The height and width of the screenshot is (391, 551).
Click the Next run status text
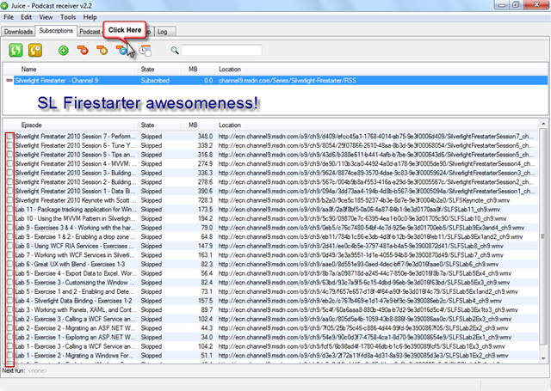[25, 370]
